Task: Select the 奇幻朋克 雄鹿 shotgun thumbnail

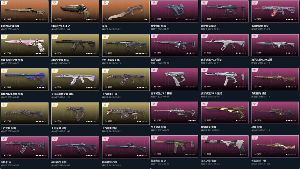Action: point(275,79)
